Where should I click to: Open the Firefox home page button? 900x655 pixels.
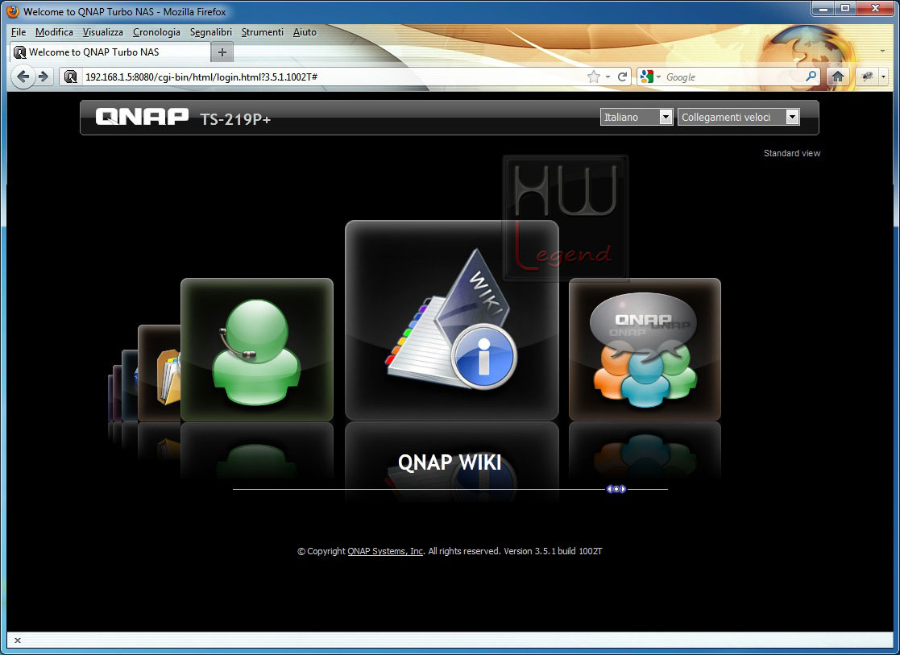837,77
